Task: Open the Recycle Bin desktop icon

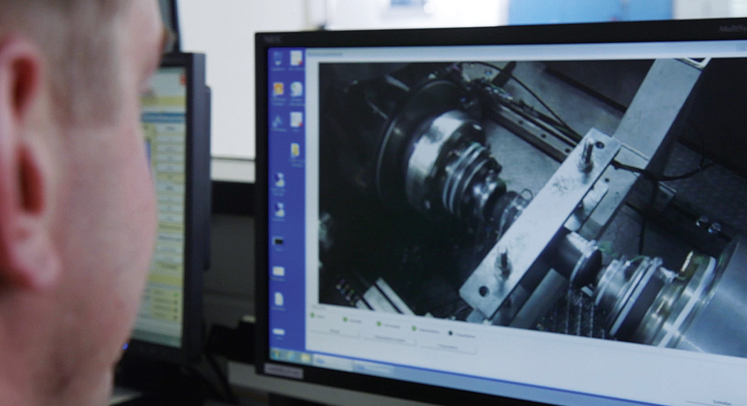Action: click(279, 59)
